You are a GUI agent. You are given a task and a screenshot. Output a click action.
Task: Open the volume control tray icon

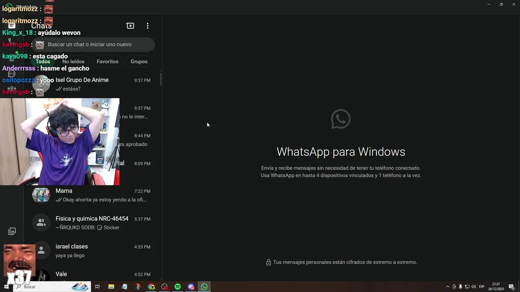tap(473, 287)
